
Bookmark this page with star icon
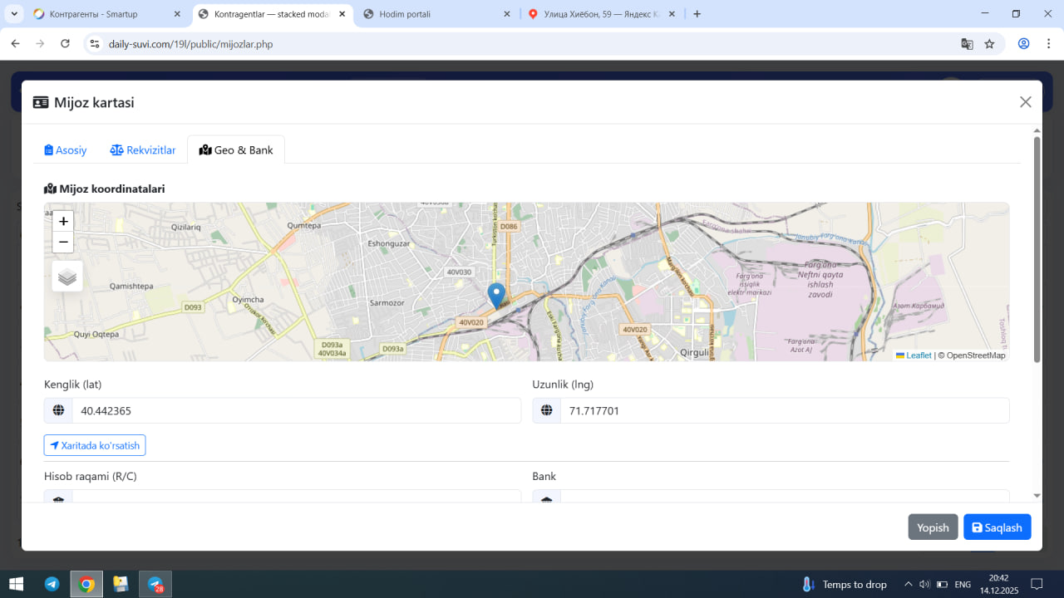point(989,44)
